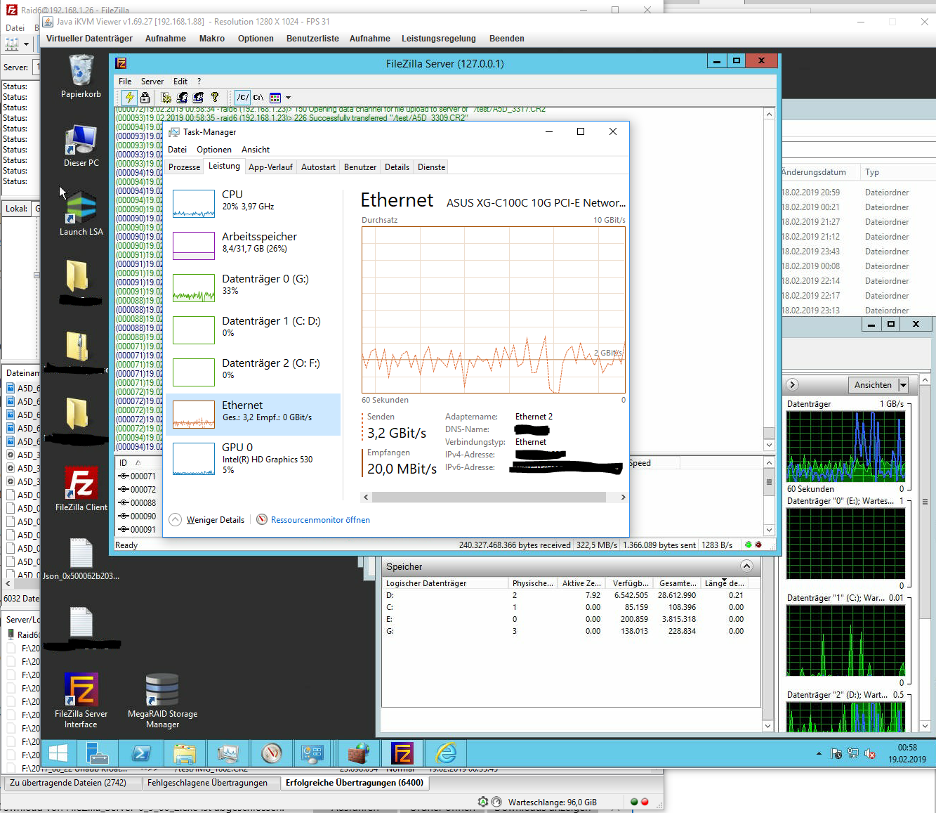The height and width of the screenshot is (813, 936).
Task: Click the Action Center flag tray icon
Action: click(836, 753)
